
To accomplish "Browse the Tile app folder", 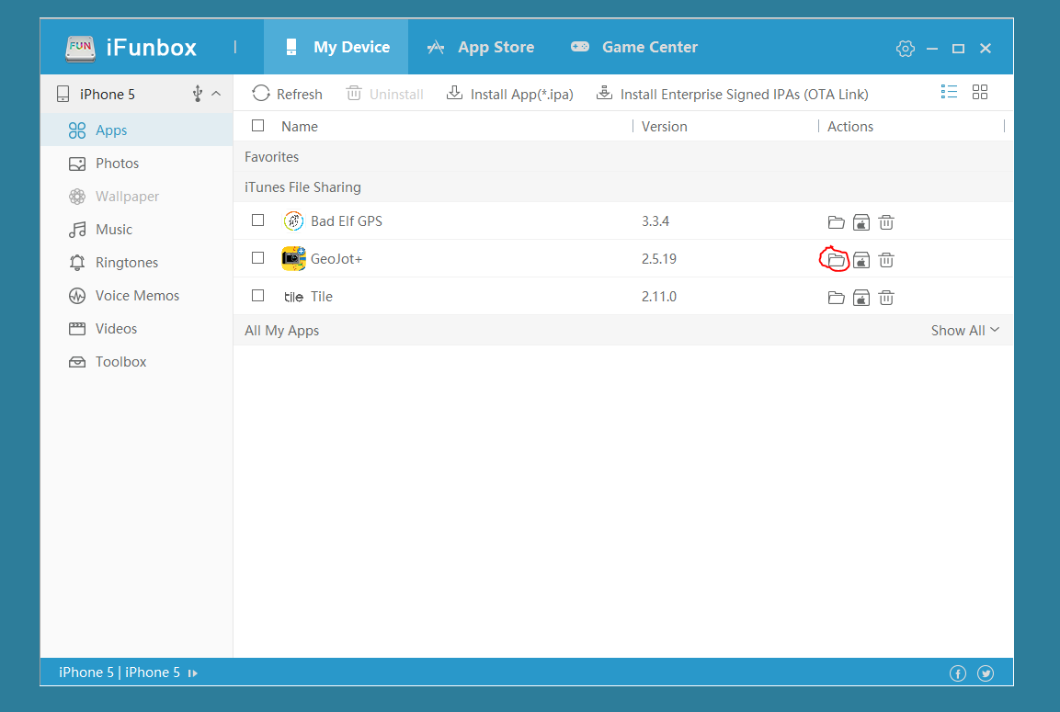I will click(x=837, y=298).
